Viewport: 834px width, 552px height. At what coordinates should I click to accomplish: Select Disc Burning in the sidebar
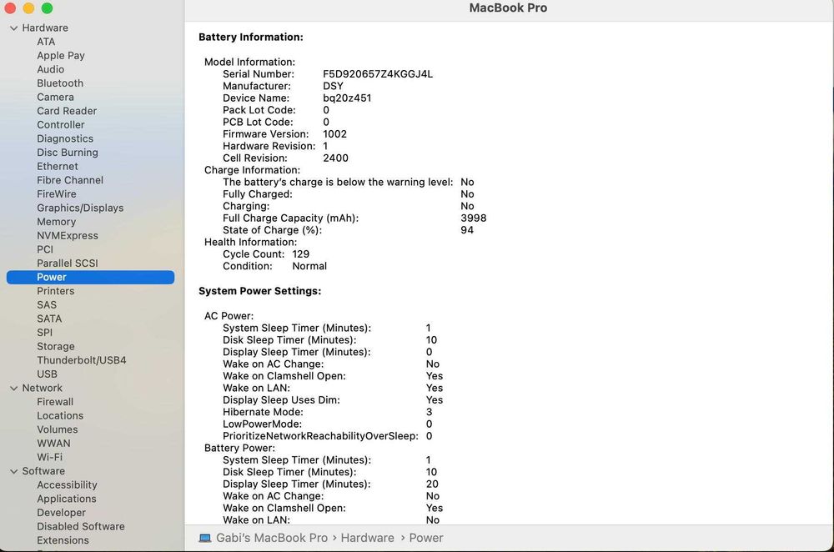tap(68, 152)
